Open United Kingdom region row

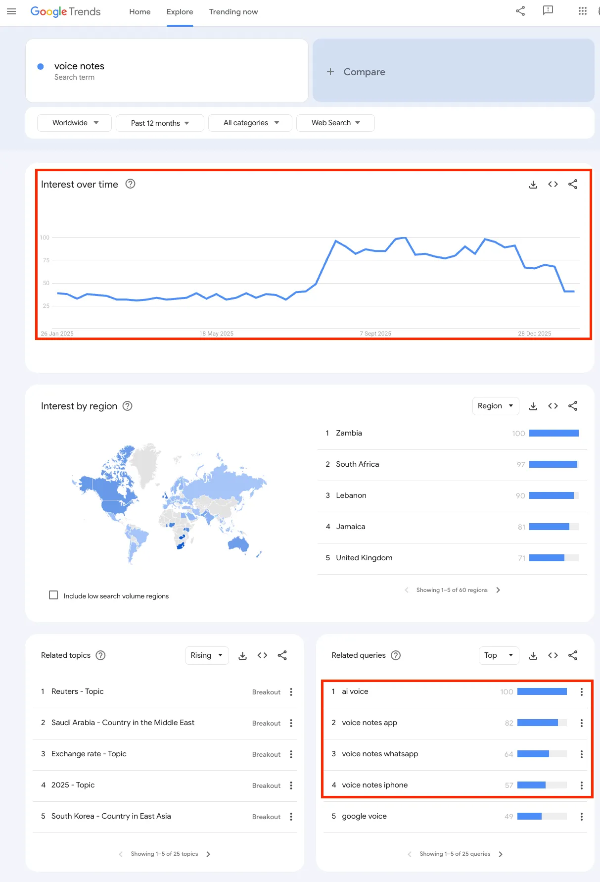click(452, 558)
